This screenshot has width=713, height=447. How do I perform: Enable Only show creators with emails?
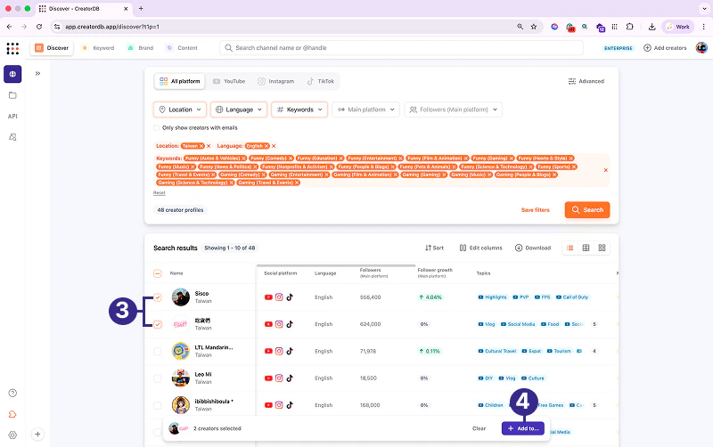157,127
